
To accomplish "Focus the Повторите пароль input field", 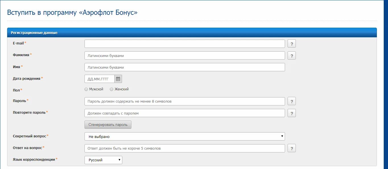I will tap(185, 113).
